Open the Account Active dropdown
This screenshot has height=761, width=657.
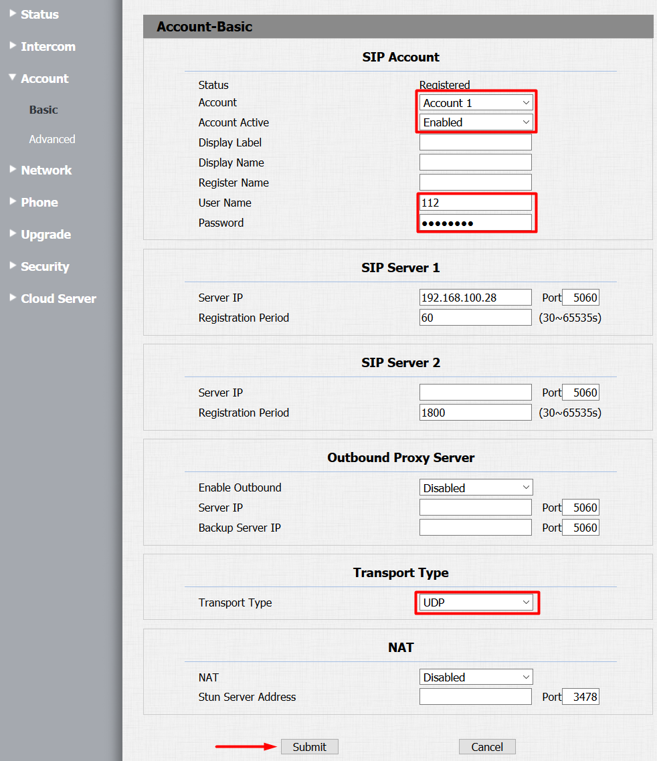(x=475, y=122)
